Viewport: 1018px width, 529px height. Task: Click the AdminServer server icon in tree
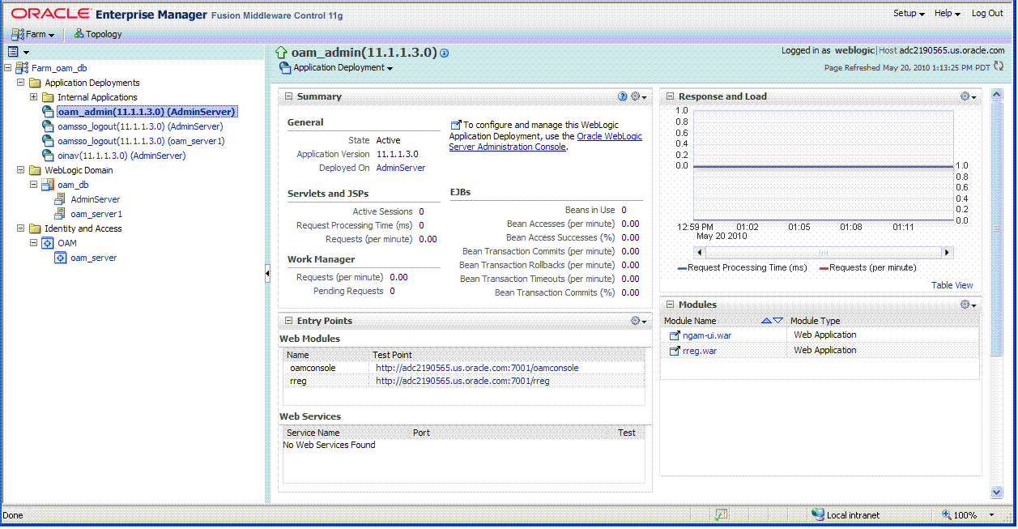pyautogui.click(x=61, y=199)
